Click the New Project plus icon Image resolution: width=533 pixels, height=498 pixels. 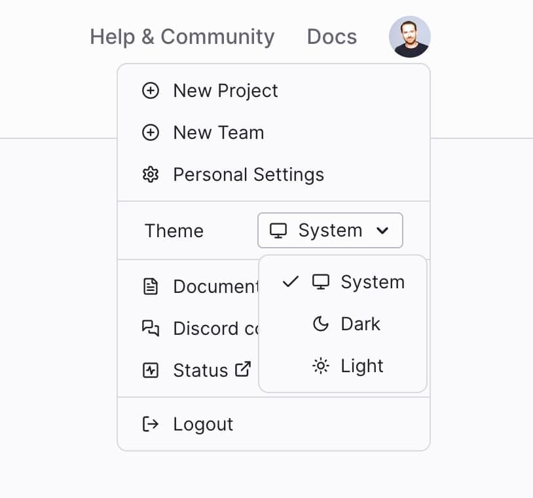pyautogui.click(x=151, y=91)
